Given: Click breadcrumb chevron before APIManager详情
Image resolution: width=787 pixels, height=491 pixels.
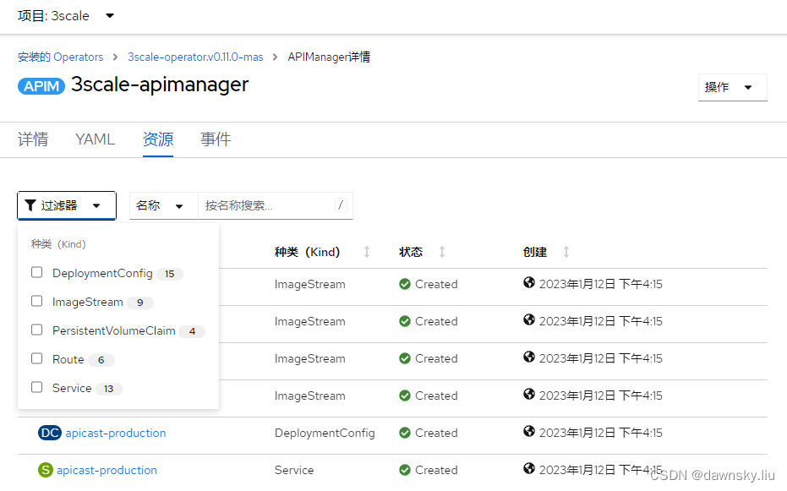Looking at the screenshot, I should click(x=275, y=57).
